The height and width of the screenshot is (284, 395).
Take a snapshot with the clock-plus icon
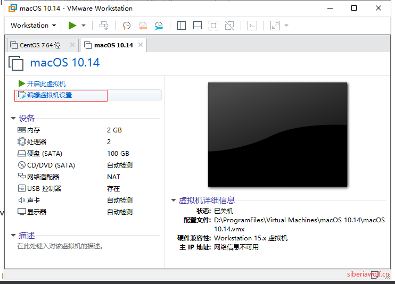point(126,26)
